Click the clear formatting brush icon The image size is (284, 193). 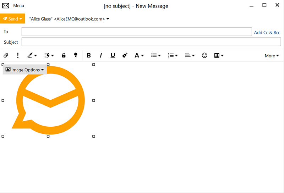tap(125, 55)
